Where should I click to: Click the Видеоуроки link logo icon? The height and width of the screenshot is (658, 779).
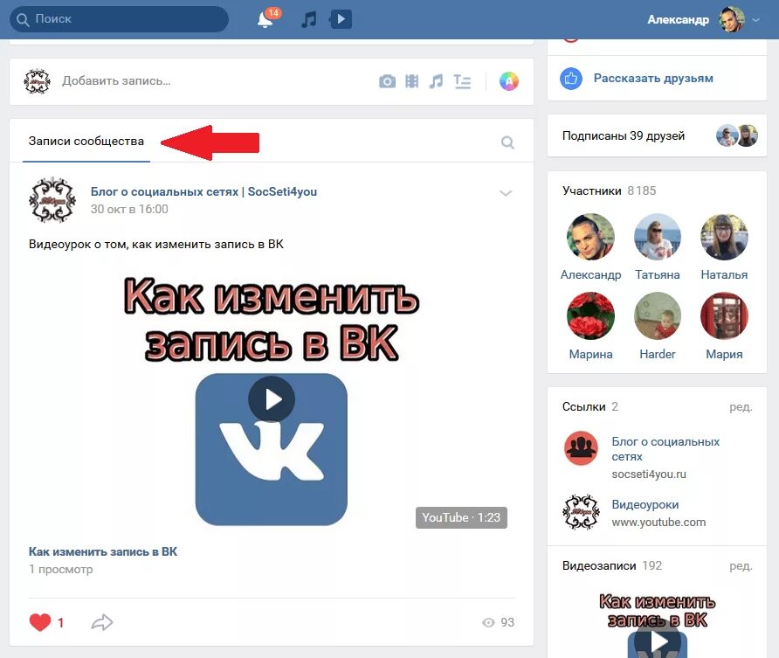[581, 512]
